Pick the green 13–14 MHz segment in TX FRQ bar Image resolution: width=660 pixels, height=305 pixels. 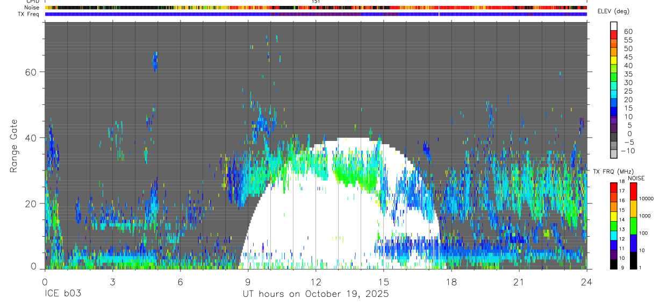[614, 225]
